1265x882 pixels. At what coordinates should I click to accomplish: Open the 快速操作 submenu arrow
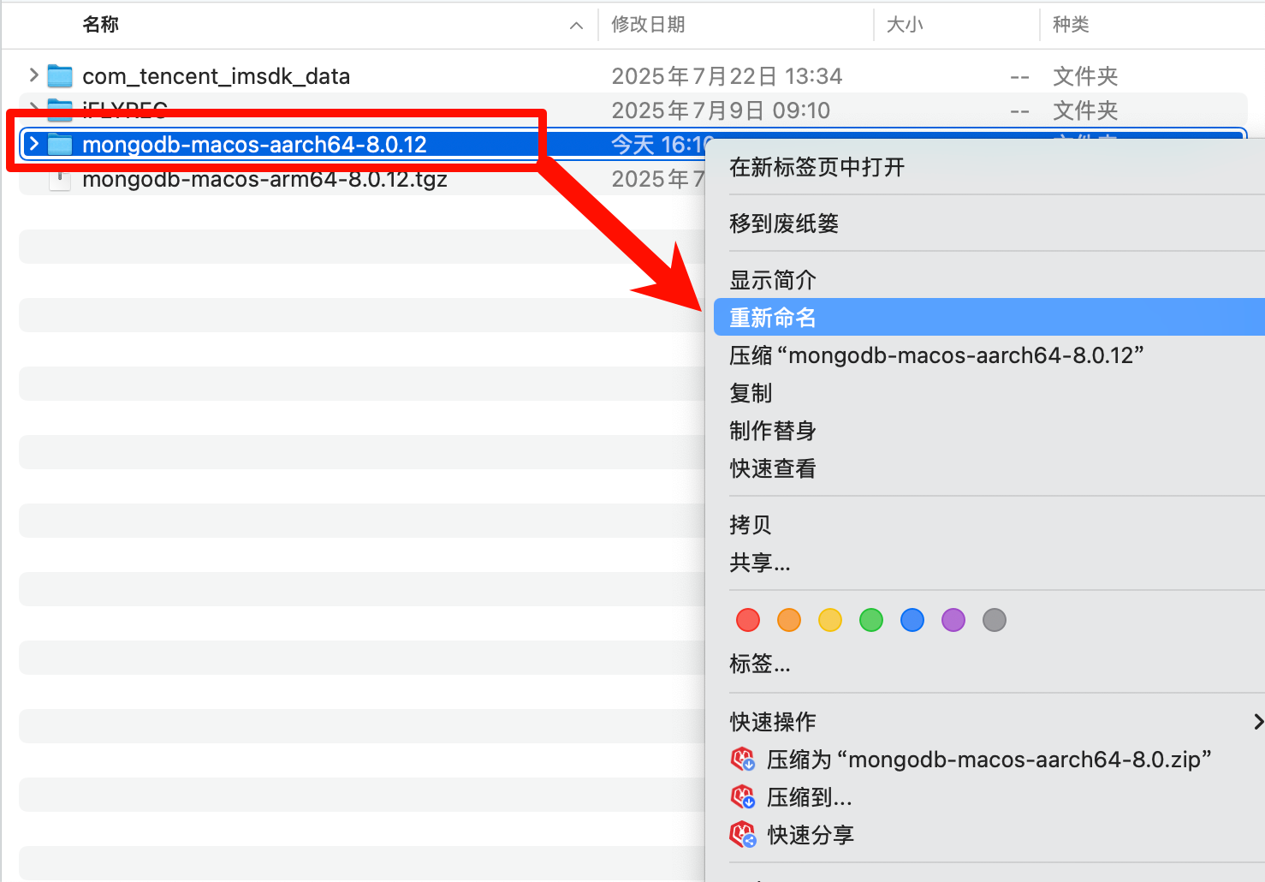tap(1258, 722)
